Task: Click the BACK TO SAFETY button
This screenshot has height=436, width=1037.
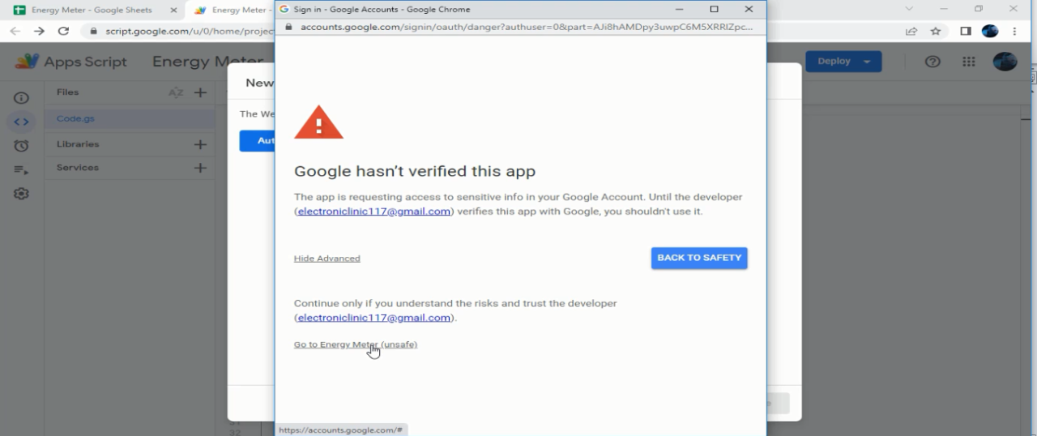Action: [x=699, y=258]
